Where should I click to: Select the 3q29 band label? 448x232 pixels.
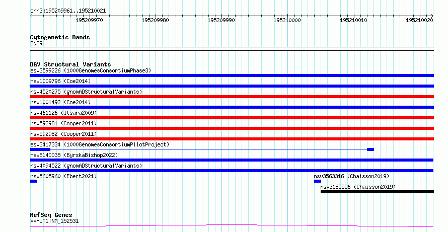point(36,43)
